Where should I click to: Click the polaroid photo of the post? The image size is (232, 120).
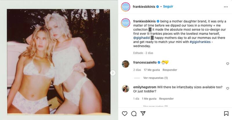coord(59,61)
